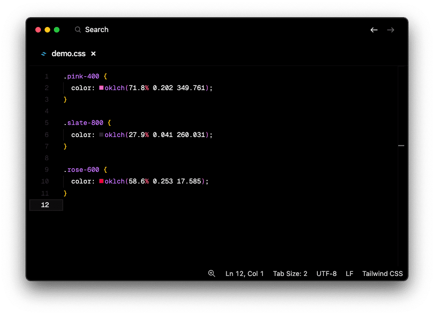Viewport: 434px width, 315px height.
Task: Click the .slate-800 selector text
Action: click(x=83, y=123)
